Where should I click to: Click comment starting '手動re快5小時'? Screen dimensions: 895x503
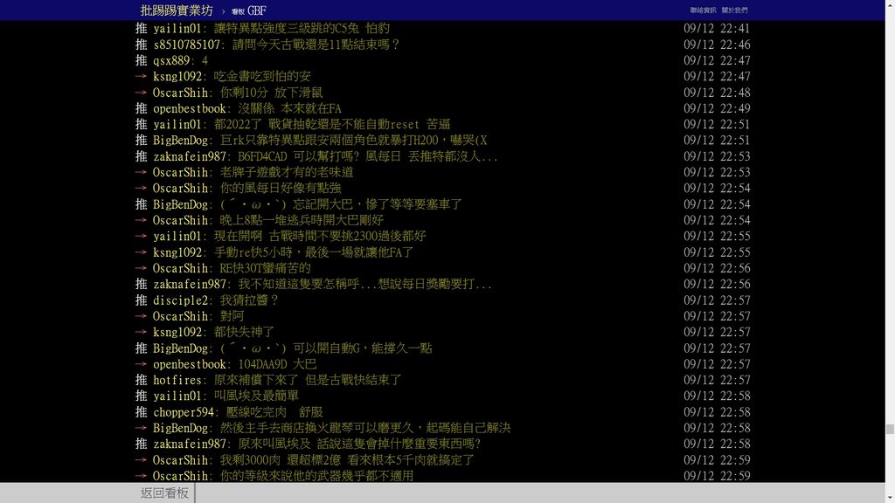coord(314,252)
